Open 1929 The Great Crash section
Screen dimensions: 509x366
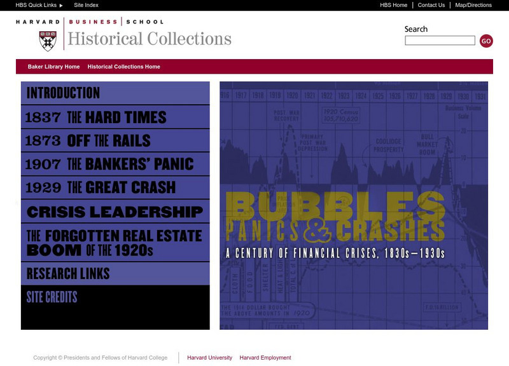[115, 187]
